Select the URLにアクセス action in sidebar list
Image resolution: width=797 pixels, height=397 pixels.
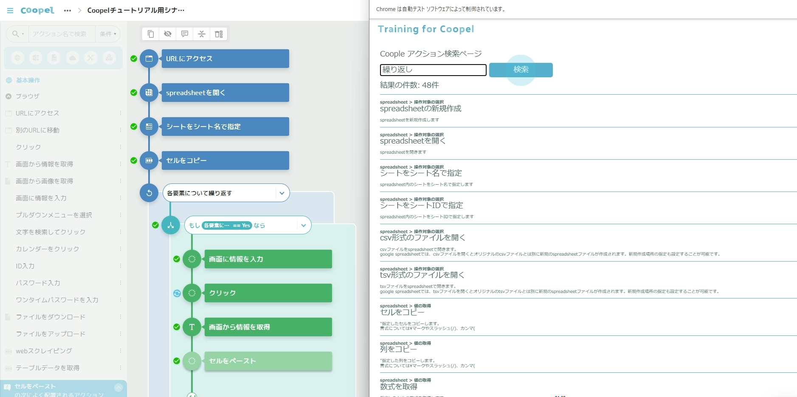[37, 113]
